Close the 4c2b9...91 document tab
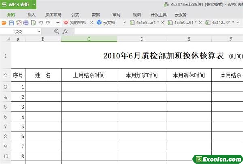This screenshot has height=164, width=243. point(200,23)
